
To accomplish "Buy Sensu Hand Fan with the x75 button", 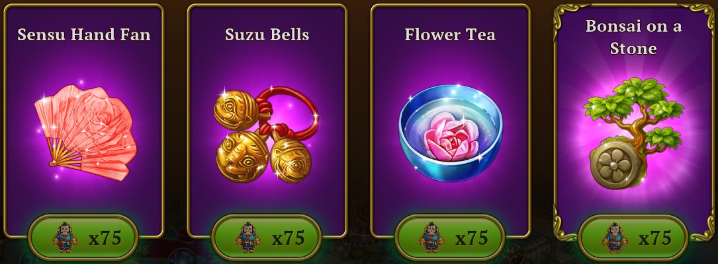I will pos(83,238).
